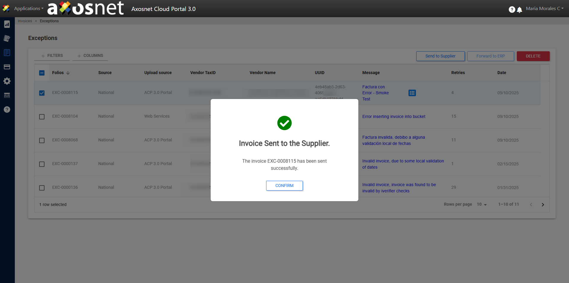Go to the next page arrow
The image size is (569, 283).
click(x=543, y=205)
